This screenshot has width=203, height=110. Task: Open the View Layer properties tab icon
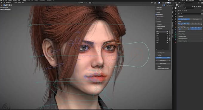coord(176,19)
